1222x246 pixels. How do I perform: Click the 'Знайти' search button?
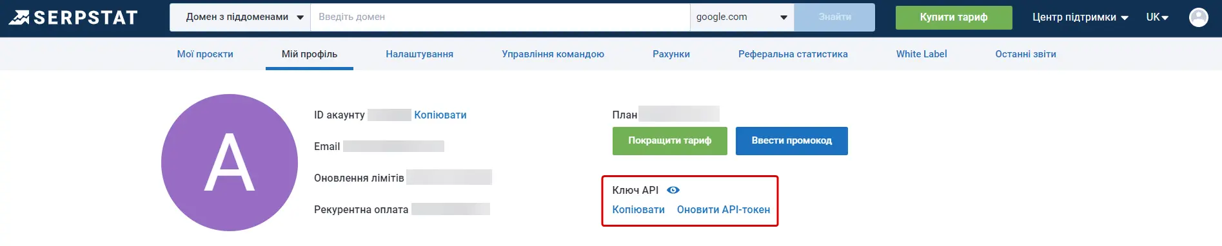click(x=834, y=17)
